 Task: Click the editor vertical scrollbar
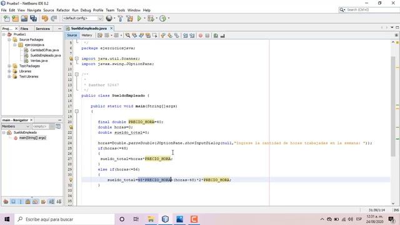coord(393,107)
